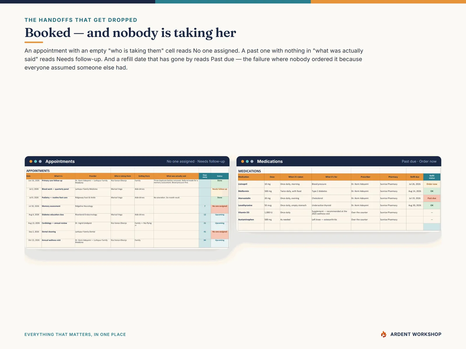Click the 'Booked — and nobody is taking her' heading
Viewport: 466px width, 349px height.
click(130, 33)
